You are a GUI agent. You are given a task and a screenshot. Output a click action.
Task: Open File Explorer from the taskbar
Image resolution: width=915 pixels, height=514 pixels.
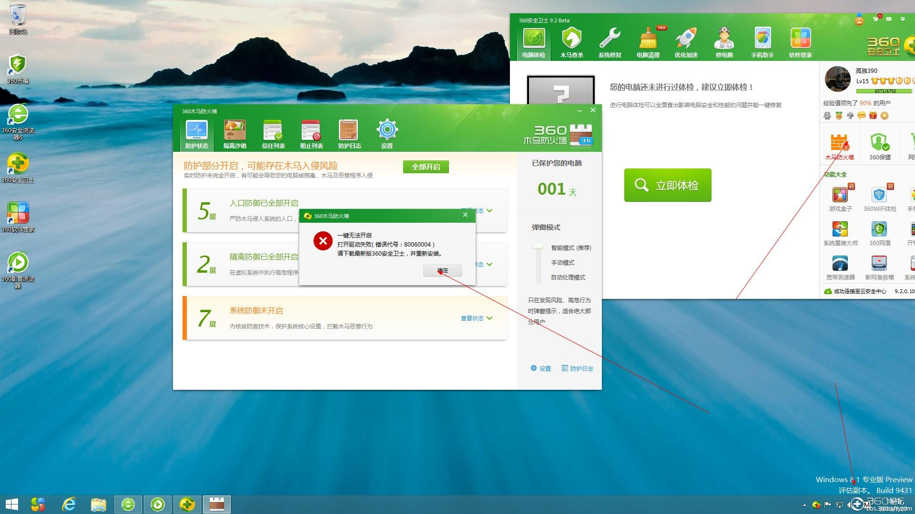(98, 504)
